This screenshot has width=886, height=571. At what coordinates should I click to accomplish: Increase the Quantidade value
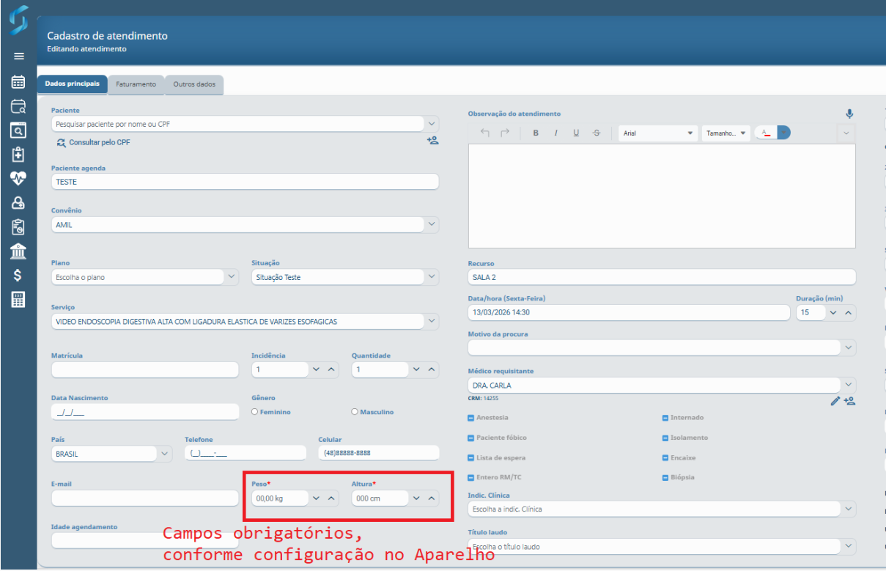pos(432,369)
